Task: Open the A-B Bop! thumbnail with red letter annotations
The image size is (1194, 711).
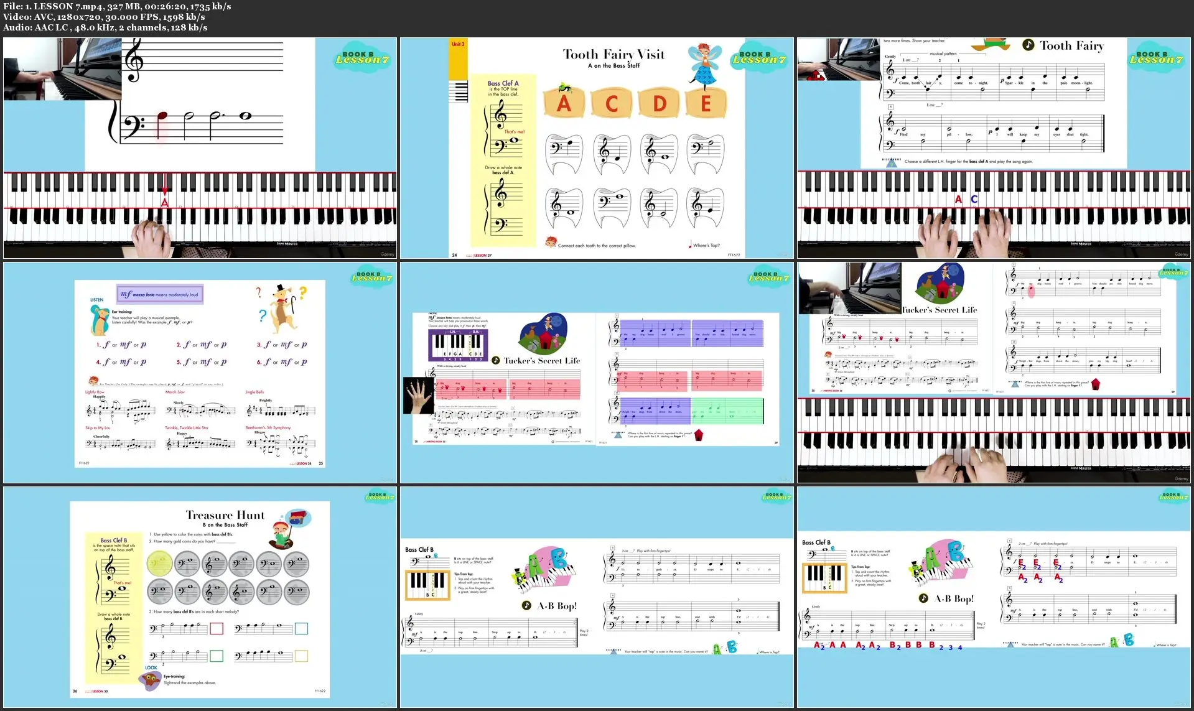Action: (x=994, y=597)
